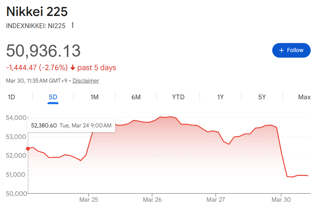Click the 50,936.13 index value
The image size is (319, 209).
click(44, 51)
